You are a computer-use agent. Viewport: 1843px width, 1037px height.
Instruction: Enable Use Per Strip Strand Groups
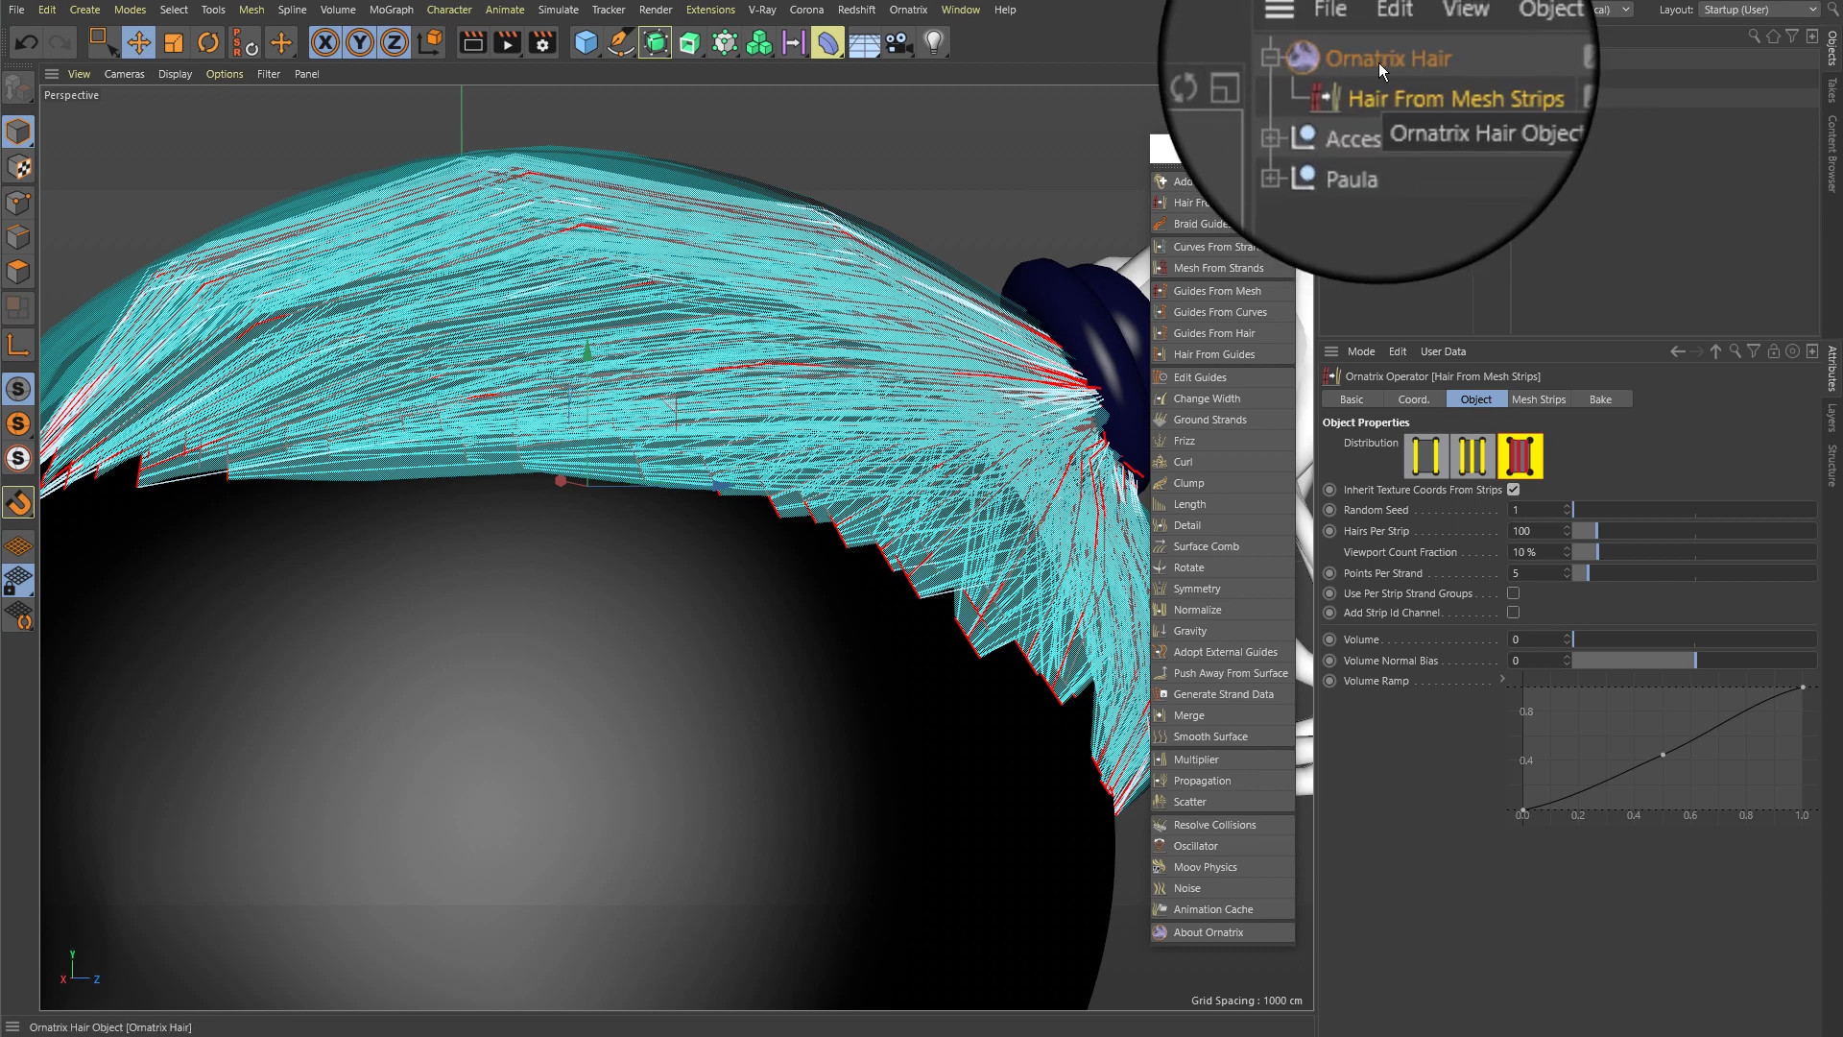[1514, 593]
